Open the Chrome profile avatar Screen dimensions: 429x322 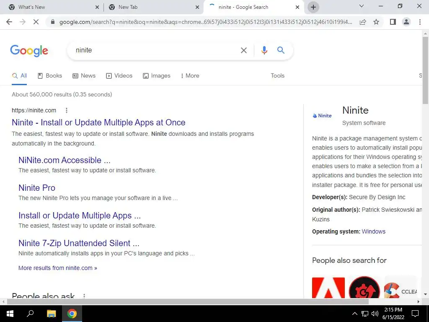[406, 22]
